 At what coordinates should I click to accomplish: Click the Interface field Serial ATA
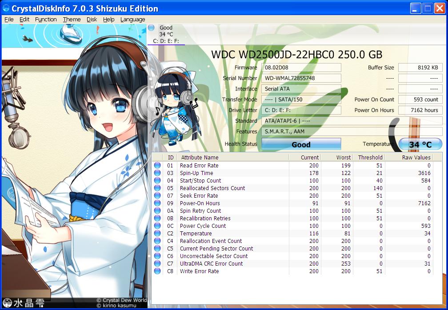click(x=301, y=89)
